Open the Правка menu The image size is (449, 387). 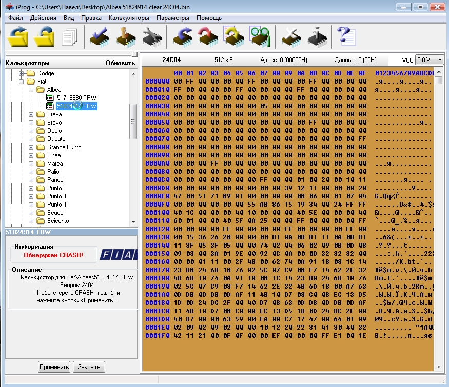[91, 18]
